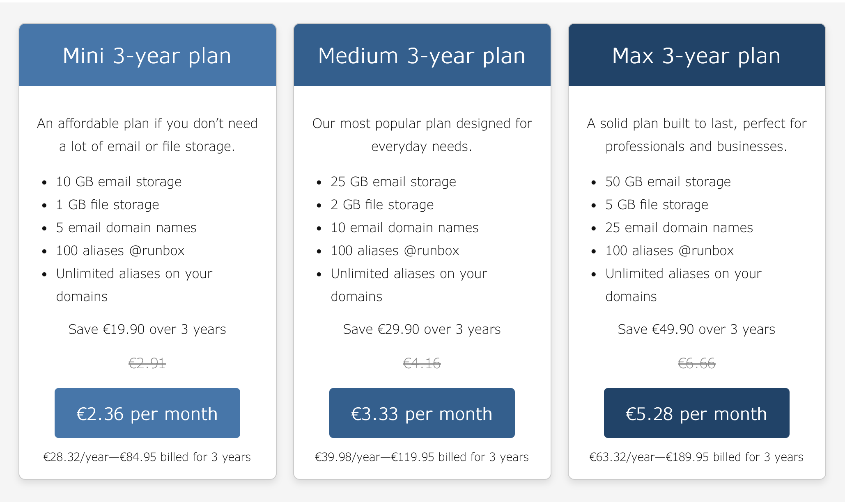This screenshot has height=502, width=845.
Task: Click the crossed-out €2.91 price
Action: (147, 363)
